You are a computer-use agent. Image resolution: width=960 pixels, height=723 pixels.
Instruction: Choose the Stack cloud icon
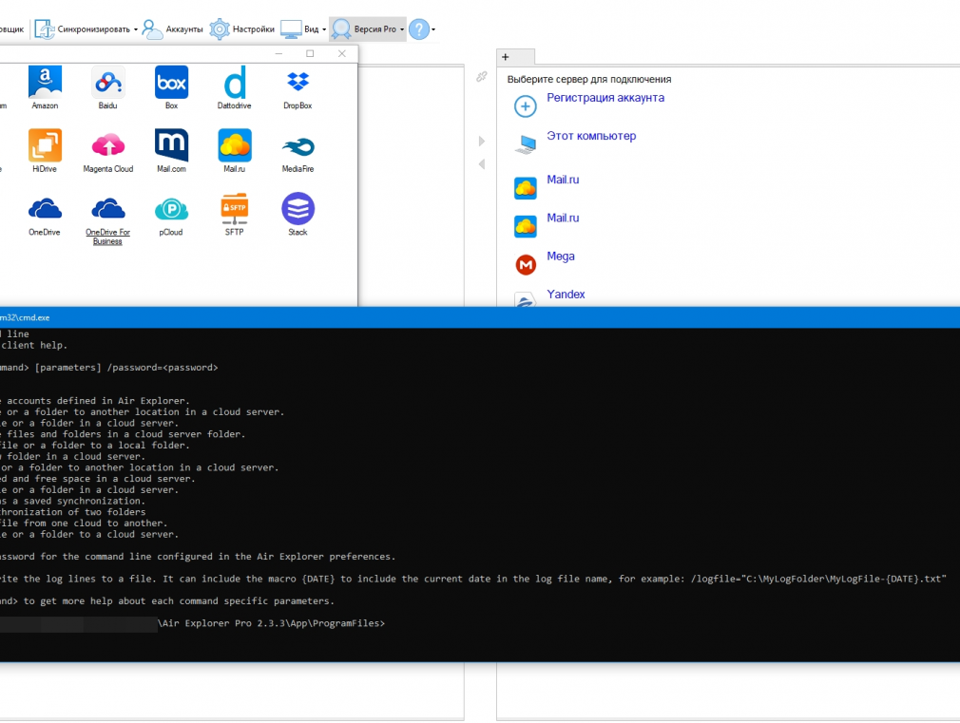click(x=298, y=215)
